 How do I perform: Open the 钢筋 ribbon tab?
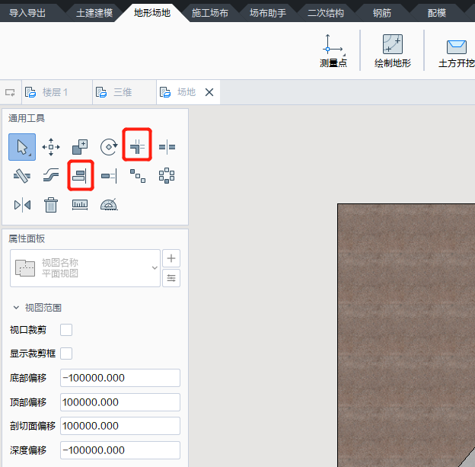coord(382,13)
